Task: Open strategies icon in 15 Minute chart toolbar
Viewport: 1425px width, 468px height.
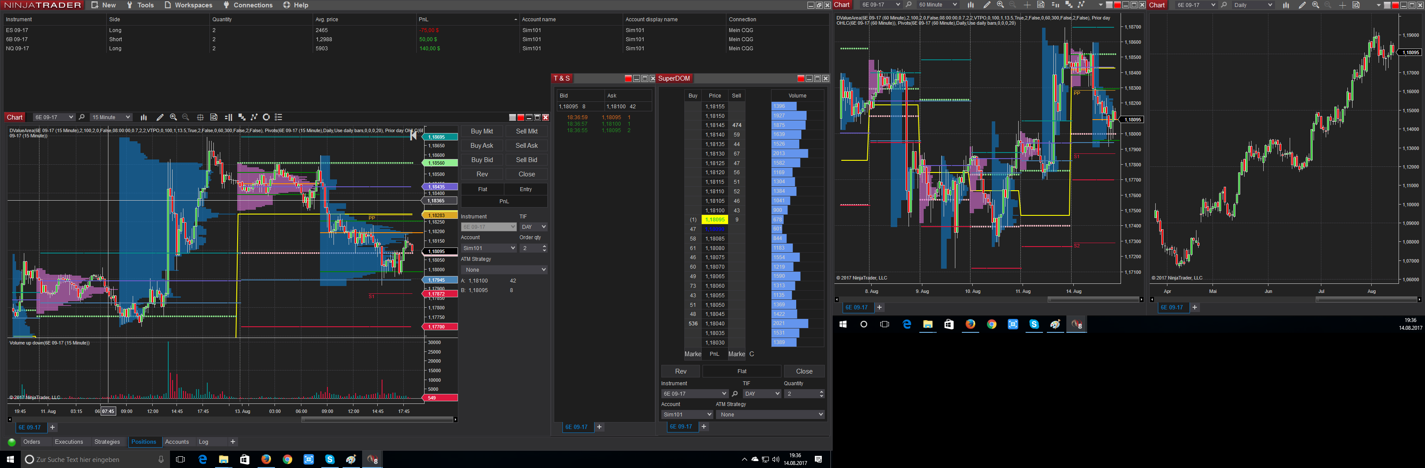Action: pos(266,117)
